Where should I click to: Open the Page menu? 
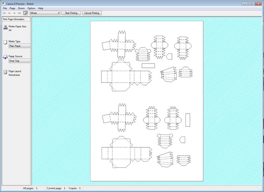[x=12, y=8]
